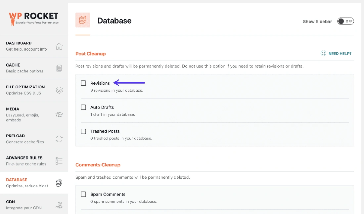Click the Cache page icon
The image size is (364, 214).
(59, 68)
